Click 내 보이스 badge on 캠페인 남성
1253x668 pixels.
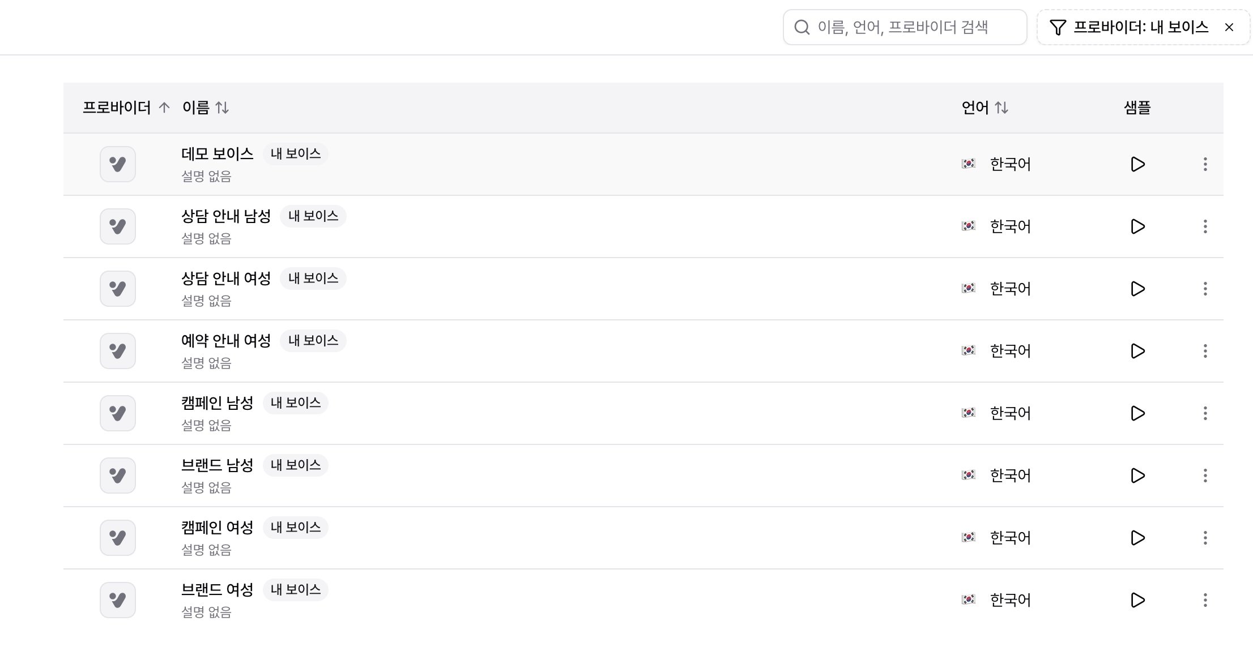(296, 402)
